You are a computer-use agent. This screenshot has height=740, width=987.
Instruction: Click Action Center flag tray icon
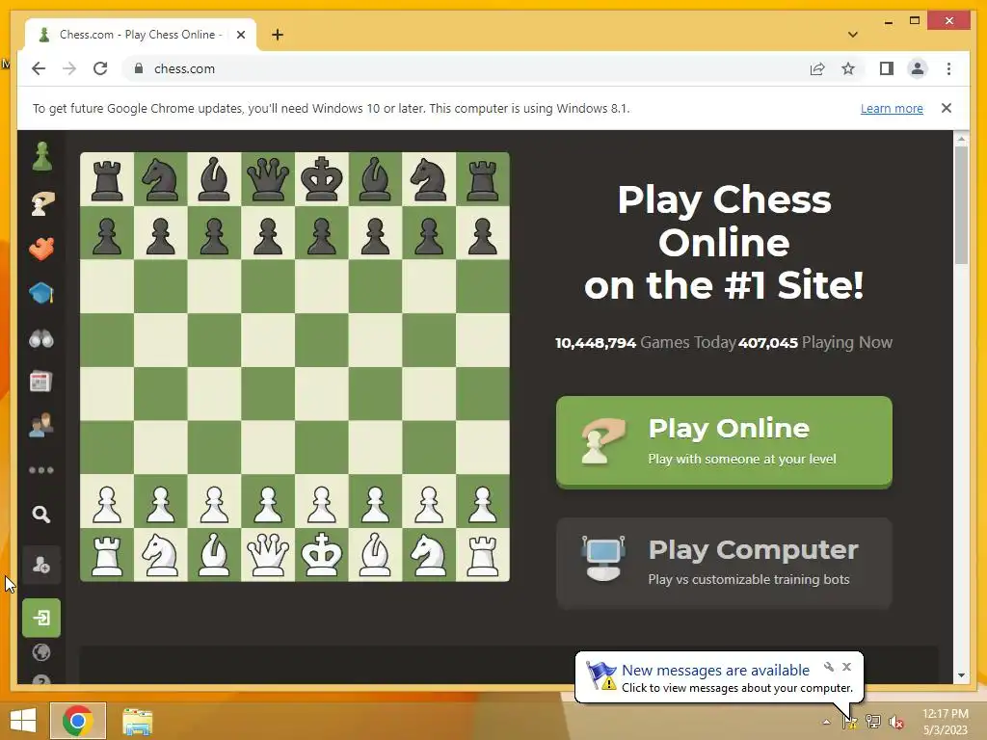(850, 721)
